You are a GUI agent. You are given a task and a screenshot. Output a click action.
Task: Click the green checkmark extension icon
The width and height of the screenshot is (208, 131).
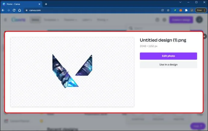click(x=175, y=10)
